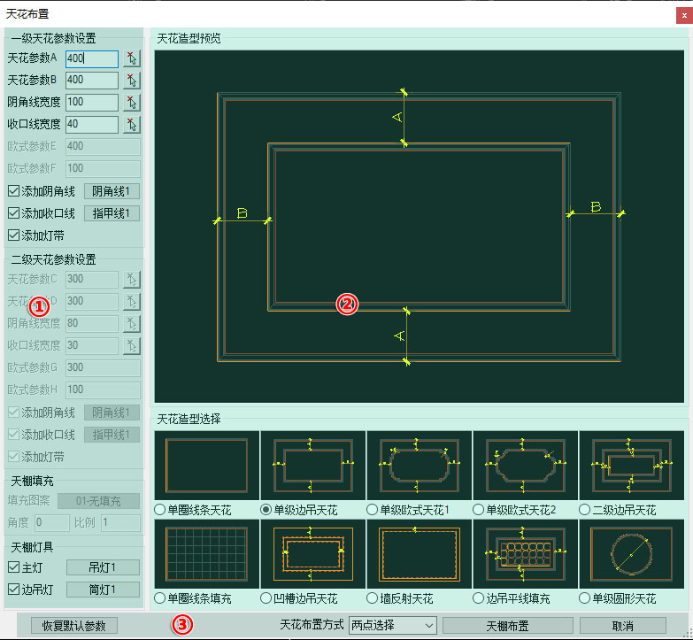The image size is (693, 640).
Task: Select the 二级边吊天花 preview thumbnail
Action: point(632,466)
